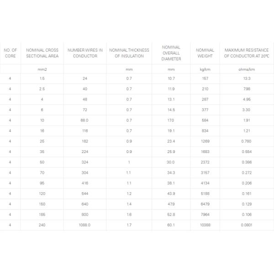
Task: Click the NOMINAL OVERALL DIAMETER header
Action: point(171,53)
